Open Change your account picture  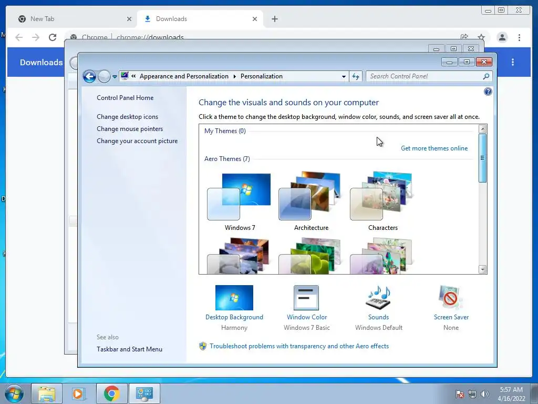(137, 141)
